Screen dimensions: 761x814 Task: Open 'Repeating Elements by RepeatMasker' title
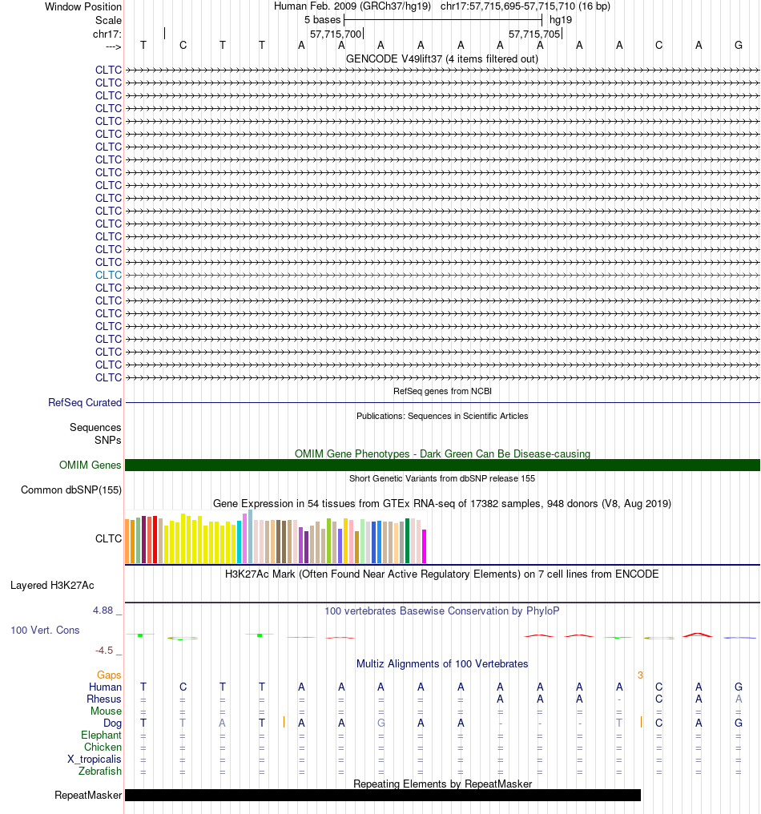coord(442,784)
